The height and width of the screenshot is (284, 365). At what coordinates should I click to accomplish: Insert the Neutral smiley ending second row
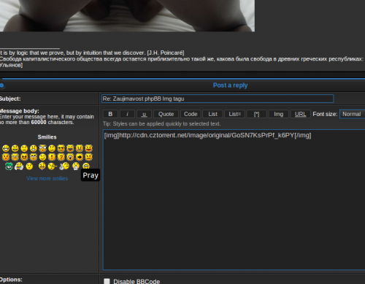89,157
